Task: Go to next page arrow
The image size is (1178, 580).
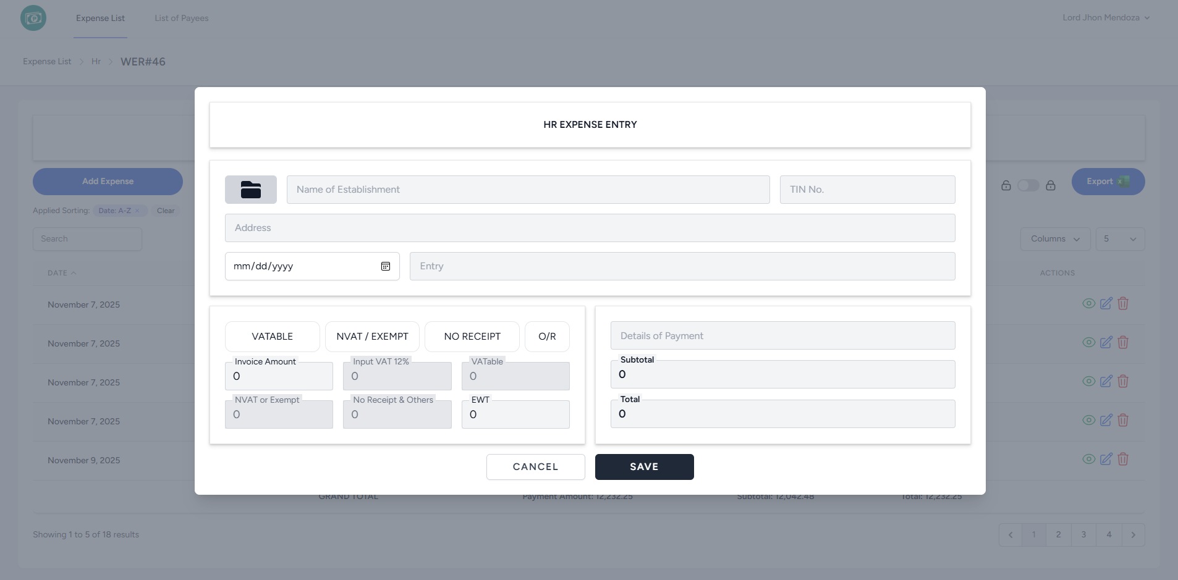Action: click(1133, 535)
